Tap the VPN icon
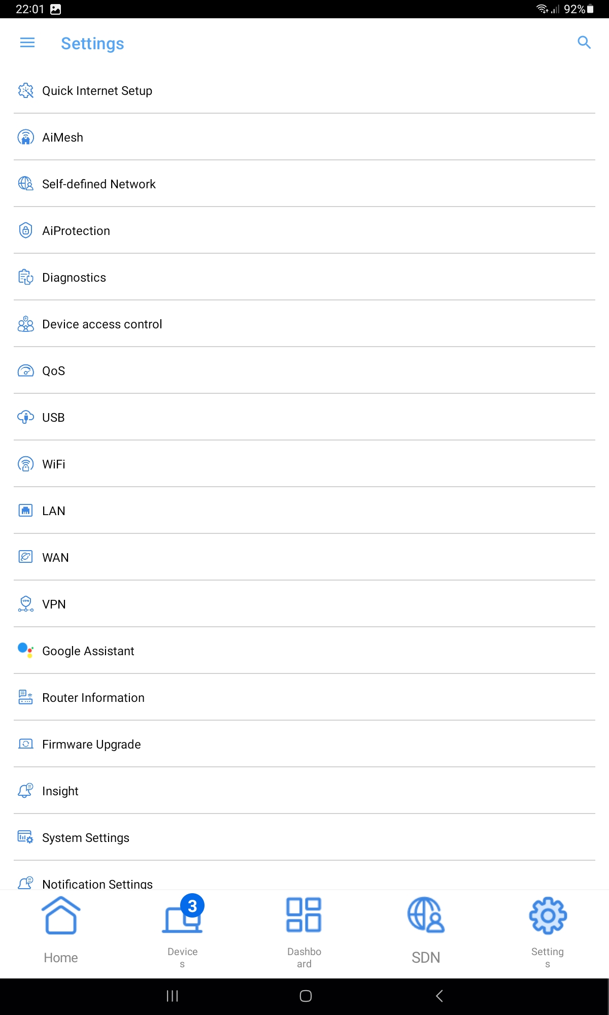This screenshot has width=609, height=1015. click(x=25, y=604)
